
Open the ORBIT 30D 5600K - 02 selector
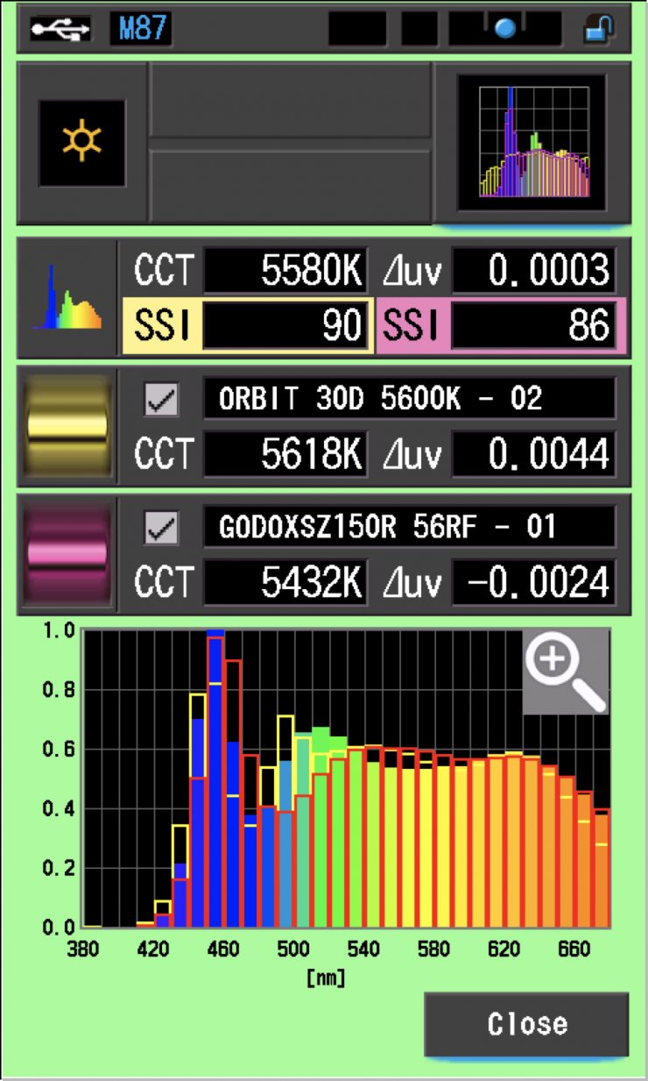tap(409, 399)
